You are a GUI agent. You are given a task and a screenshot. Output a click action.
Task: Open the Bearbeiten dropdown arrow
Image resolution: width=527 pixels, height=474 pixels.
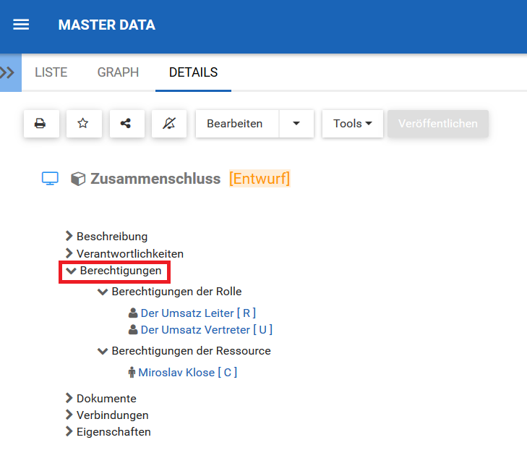[x=296, y=124]
